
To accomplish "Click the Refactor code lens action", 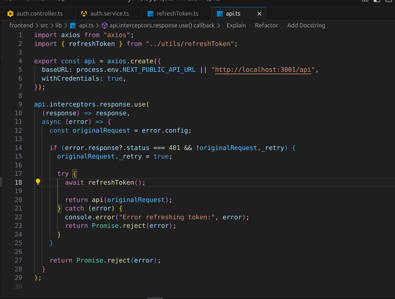I will [266, 25].
